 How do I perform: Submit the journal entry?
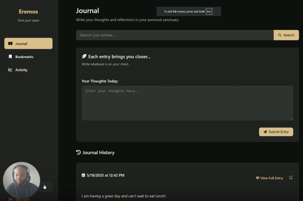coord(276,132)
